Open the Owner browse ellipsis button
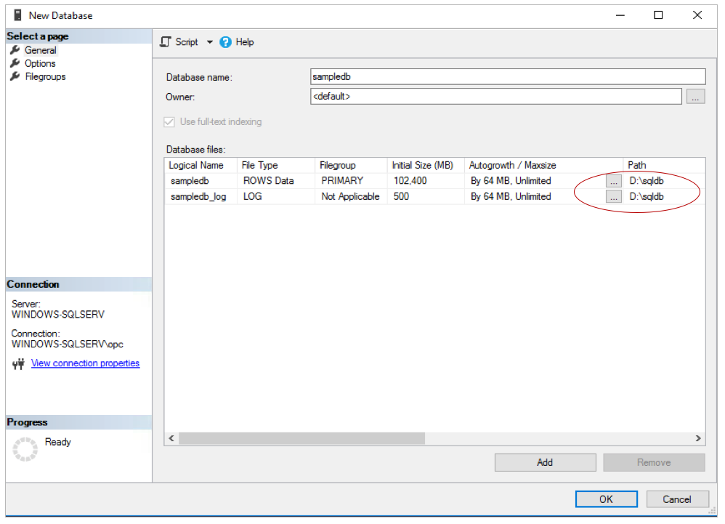The image size is (725, 524). pyautogui.click(x=695, y=96)
